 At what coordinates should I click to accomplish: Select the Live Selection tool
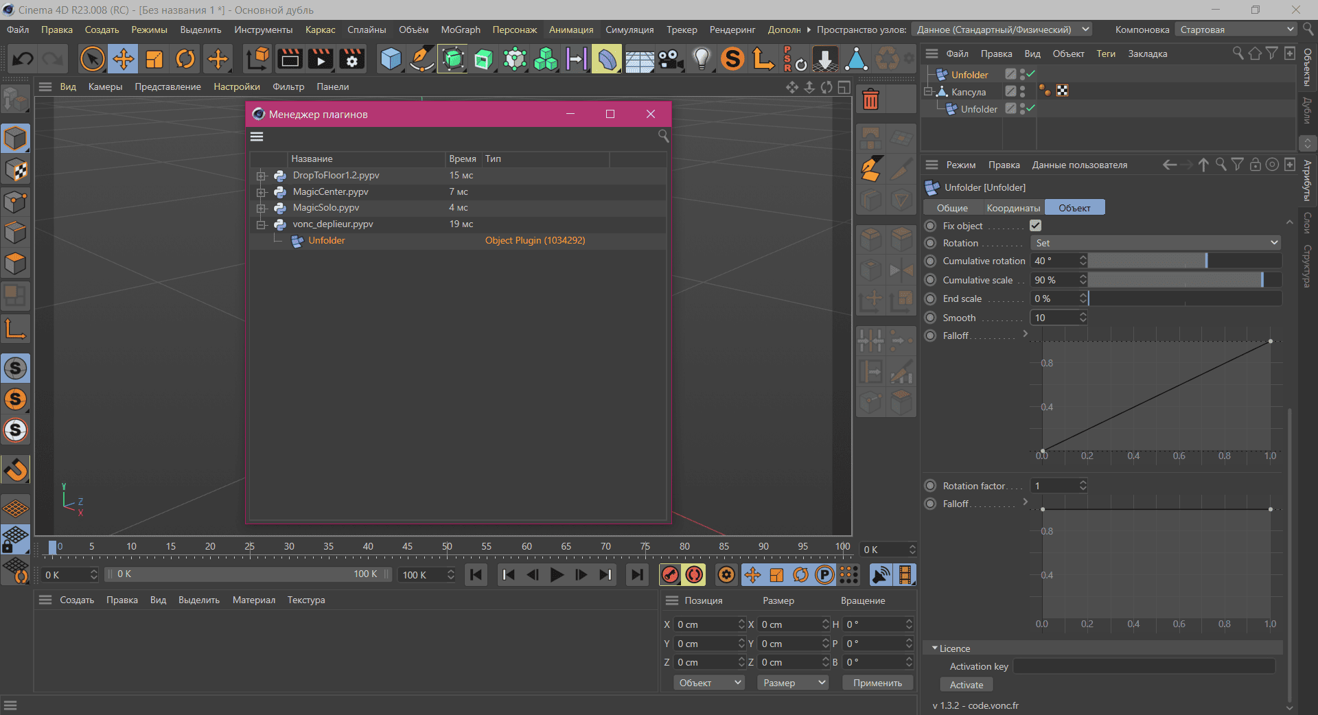coord(92,59)
